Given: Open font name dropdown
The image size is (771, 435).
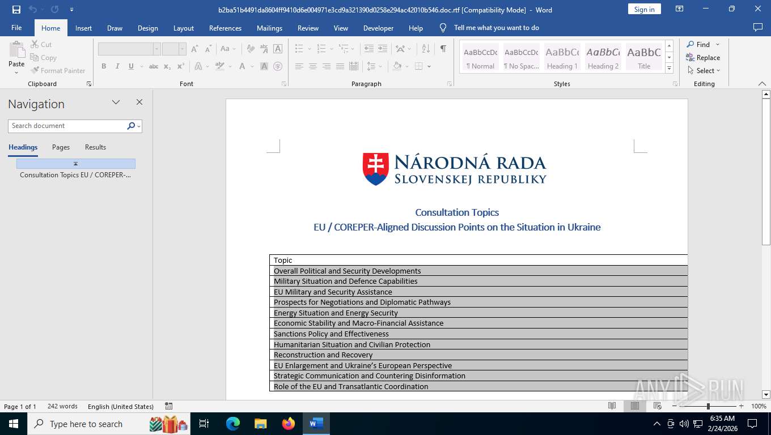Looking at the screenshot, I should point(156,49).
